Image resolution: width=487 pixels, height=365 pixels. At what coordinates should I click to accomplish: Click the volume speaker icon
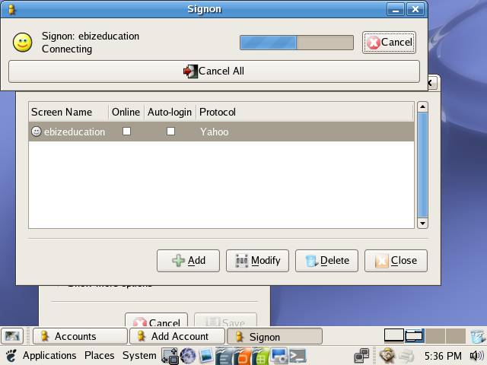476,355
